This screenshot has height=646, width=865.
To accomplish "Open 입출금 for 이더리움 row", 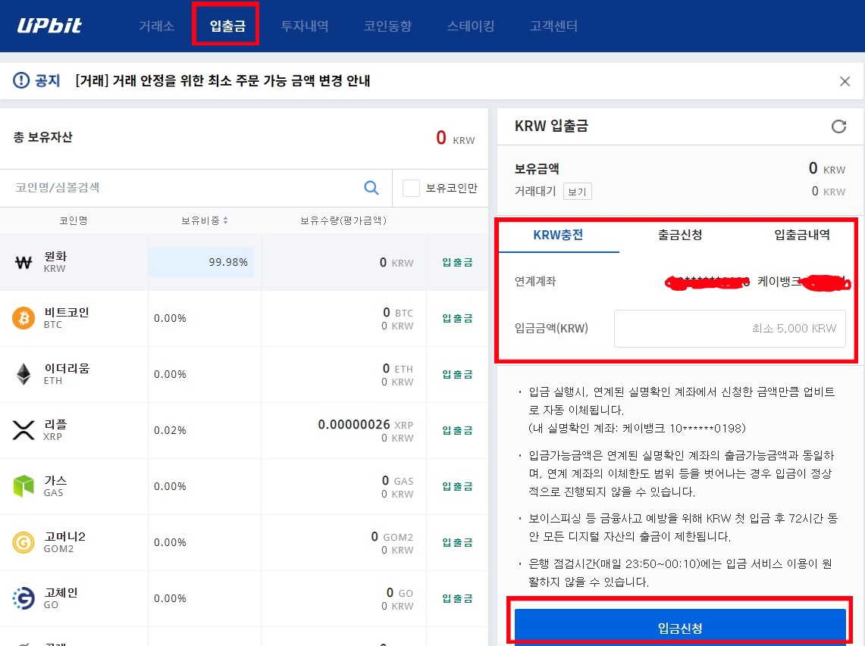I will point(457,374).
